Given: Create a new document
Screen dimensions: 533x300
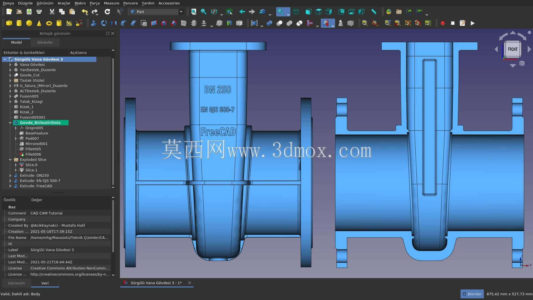Looking at the screenshot, I should click(9, 12).
